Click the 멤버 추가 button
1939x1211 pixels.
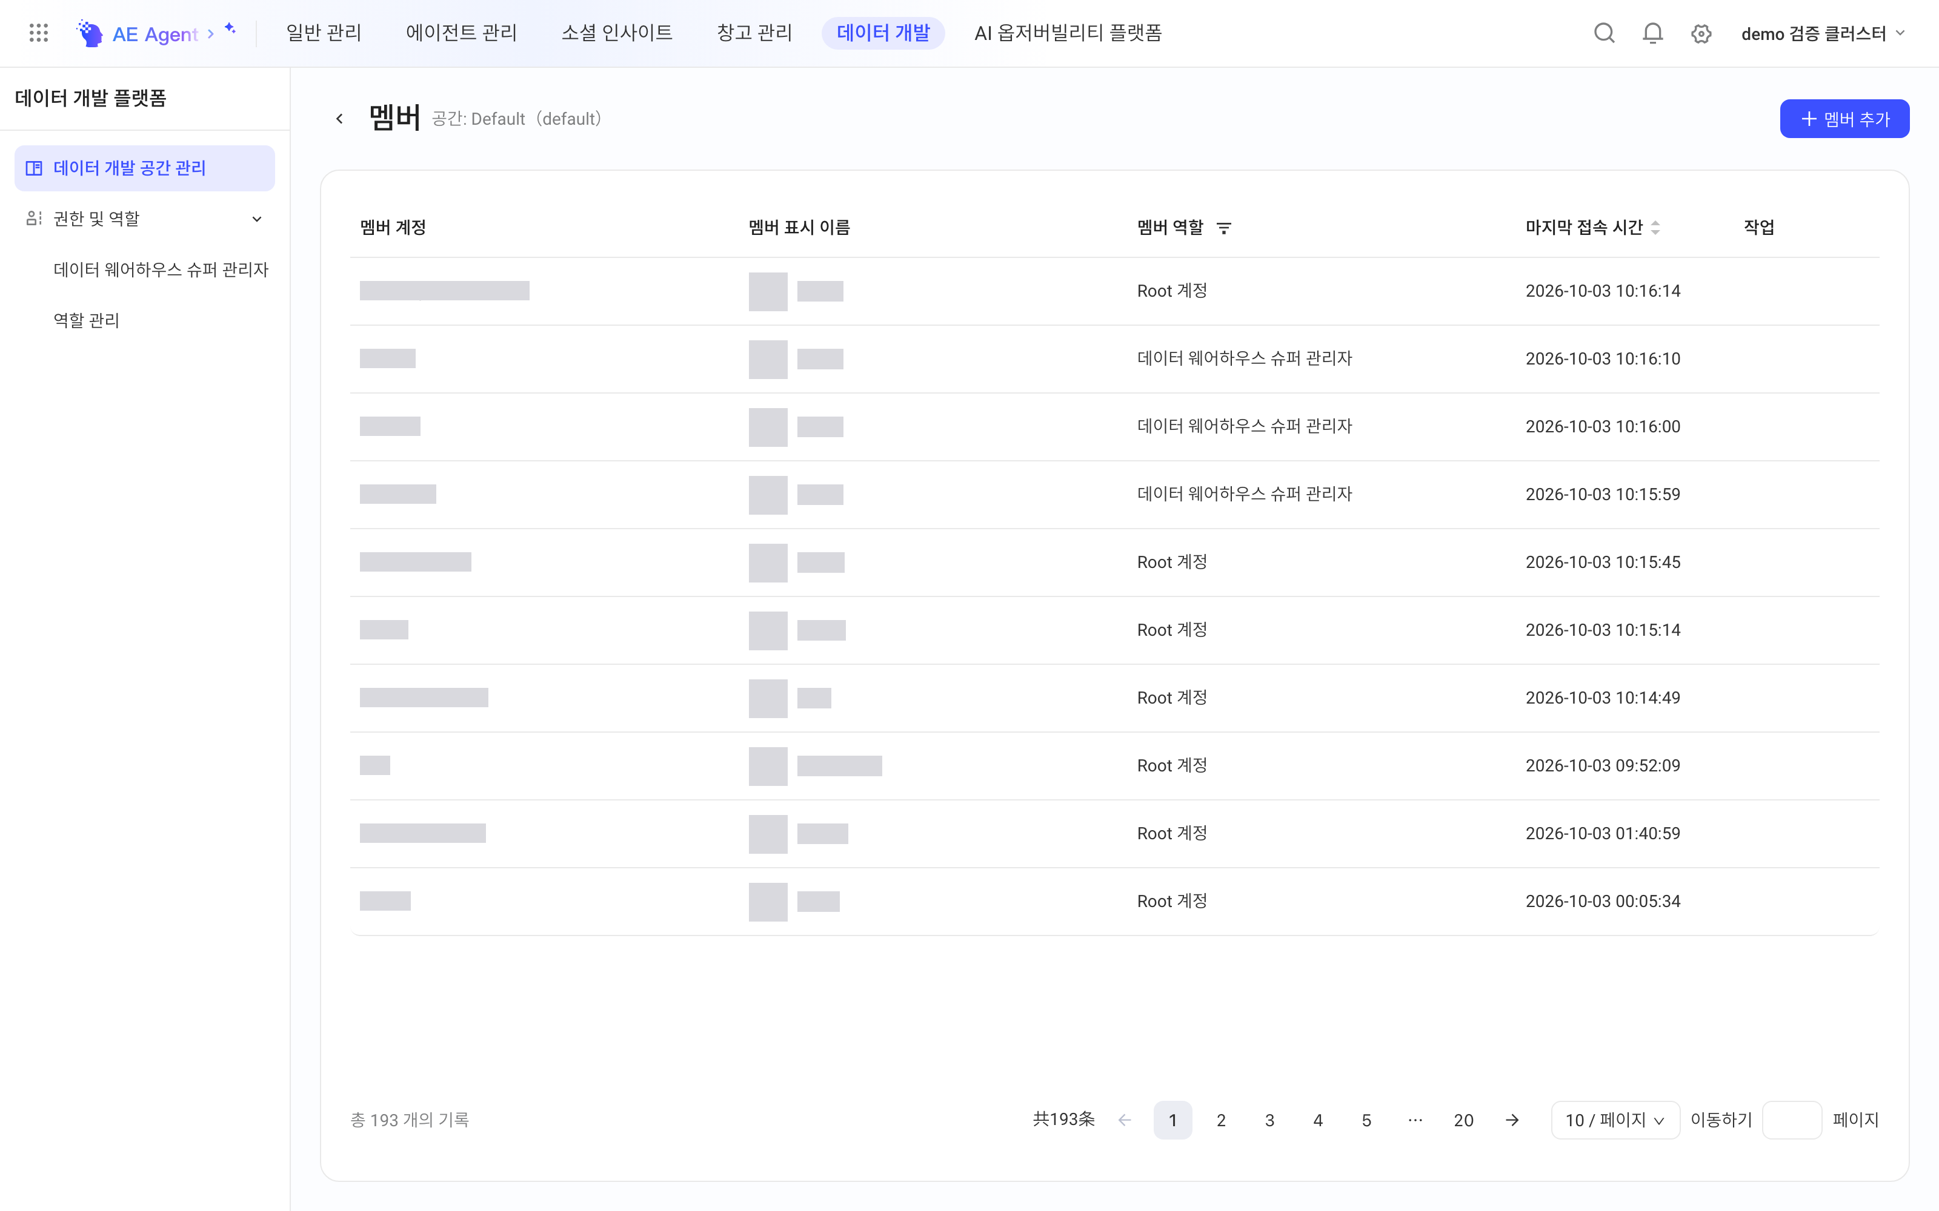pos(1844,119)
